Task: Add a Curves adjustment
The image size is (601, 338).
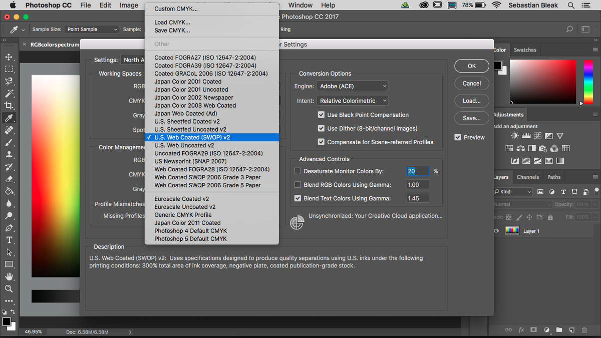Action: (538, 136)
